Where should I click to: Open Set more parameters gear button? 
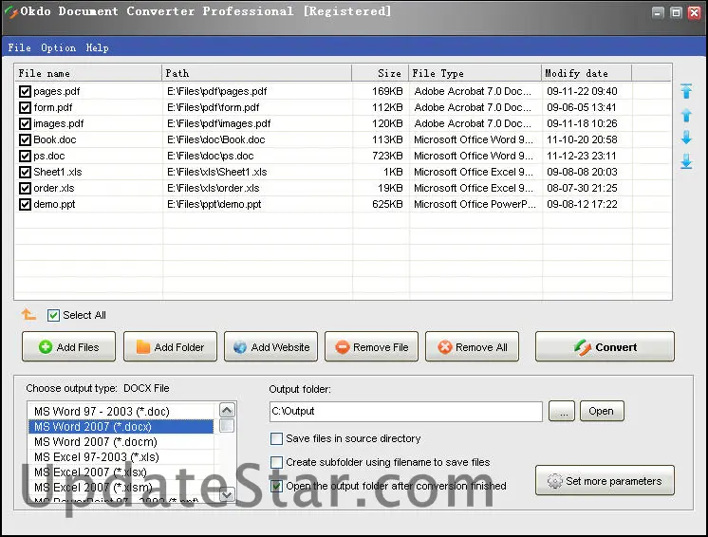[605, 481]
